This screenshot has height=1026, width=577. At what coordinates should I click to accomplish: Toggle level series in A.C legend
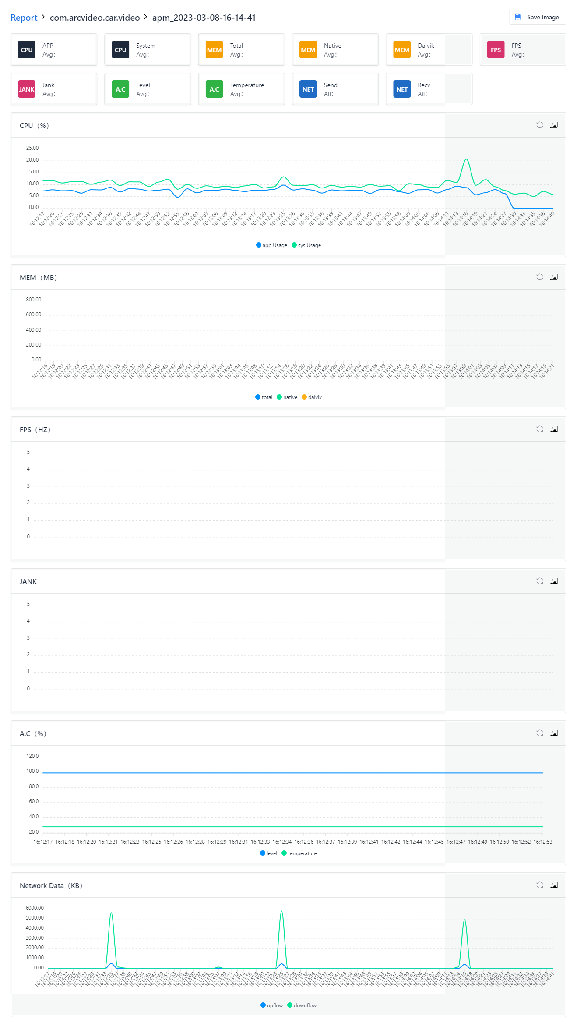268,853
